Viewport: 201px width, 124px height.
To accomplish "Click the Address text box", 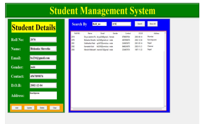I will click(43, 95).
